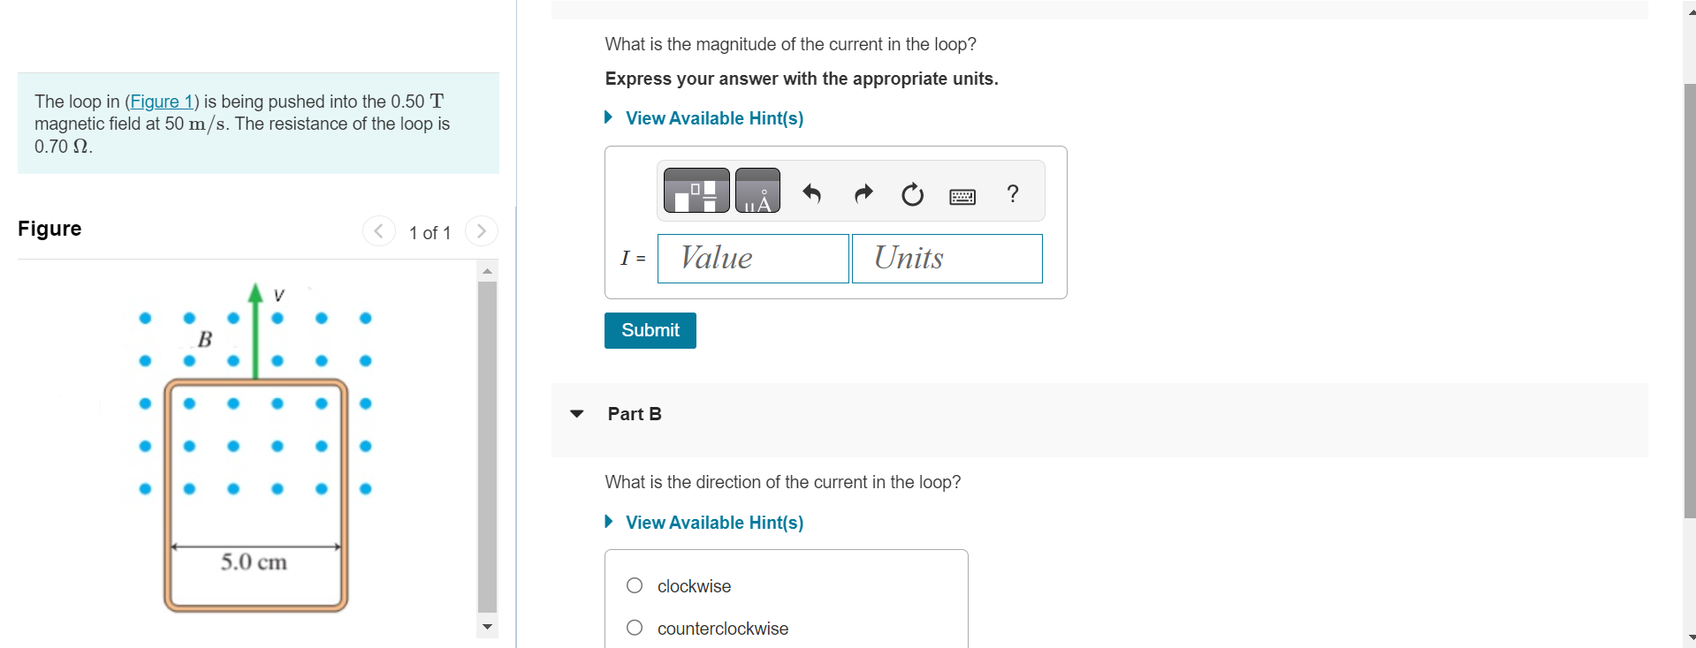Expand View Available Hint(s) under Part B
This screenshot has width=1696, height=648.
click(713, 522)
